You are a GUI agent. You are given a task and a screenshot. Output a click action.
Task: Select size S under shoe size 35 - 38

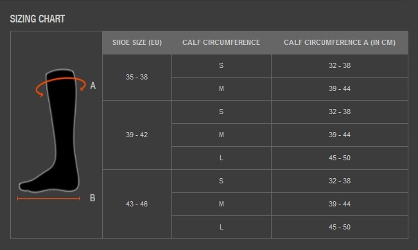[x=222, y=66]
